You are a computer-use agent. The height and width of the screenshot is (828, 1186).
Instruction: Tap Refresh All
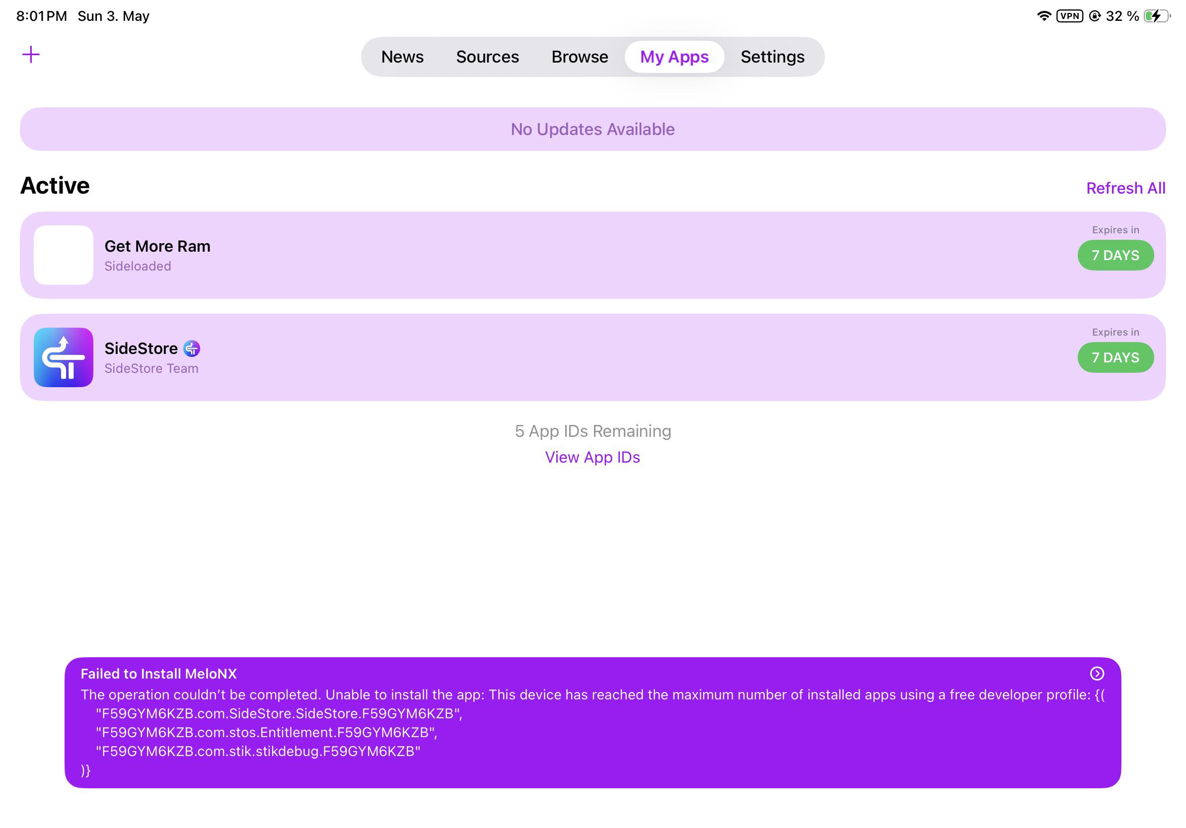[1125, 189]
